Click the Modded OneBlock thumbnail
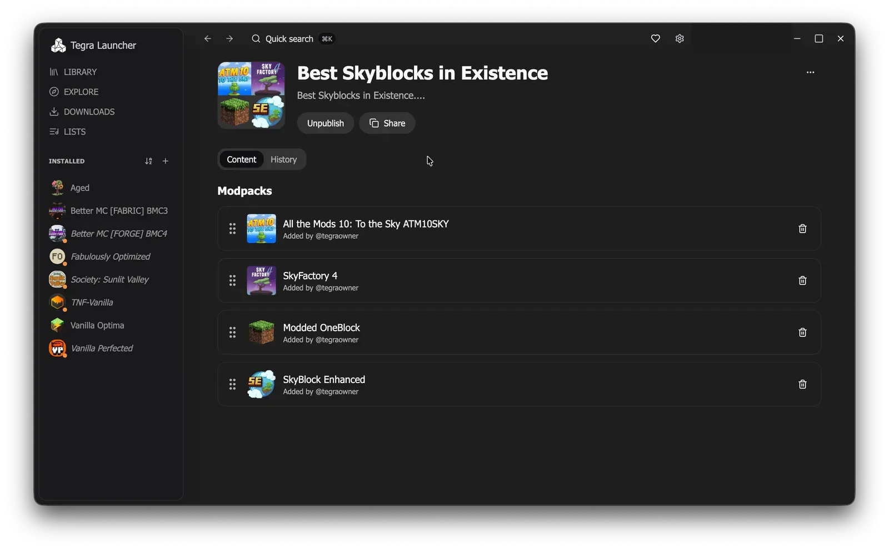Image resolution: width=889 pixels, height=550 pixels. pos(261,332)
